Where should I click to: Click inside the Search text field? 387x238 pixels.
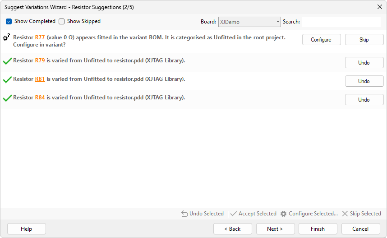click(341, 22)
